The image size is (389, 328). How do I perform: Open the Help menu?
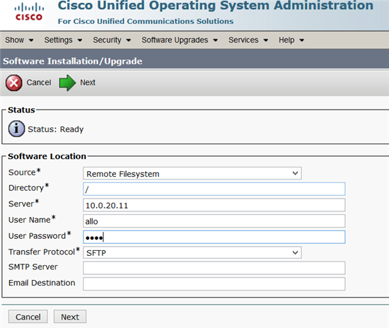291,40
